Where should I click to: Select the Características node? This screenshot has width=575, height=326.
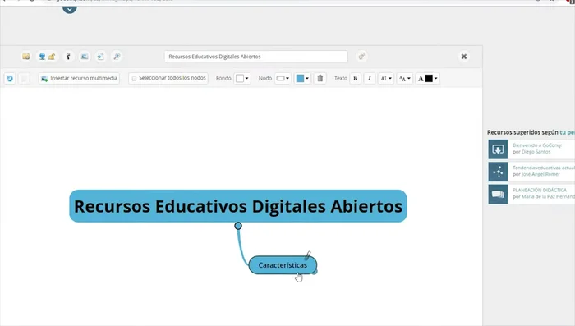pyautogui.click(x=283, y=265)
